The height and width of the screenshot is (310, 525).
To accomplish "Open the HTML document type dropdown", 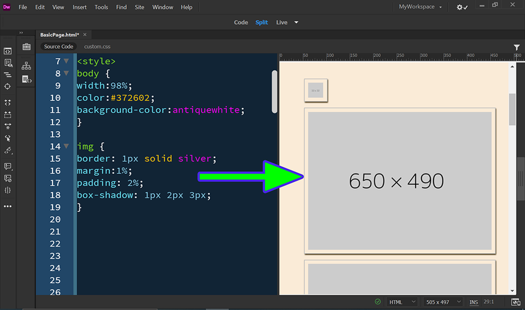I will pos(402,302).
